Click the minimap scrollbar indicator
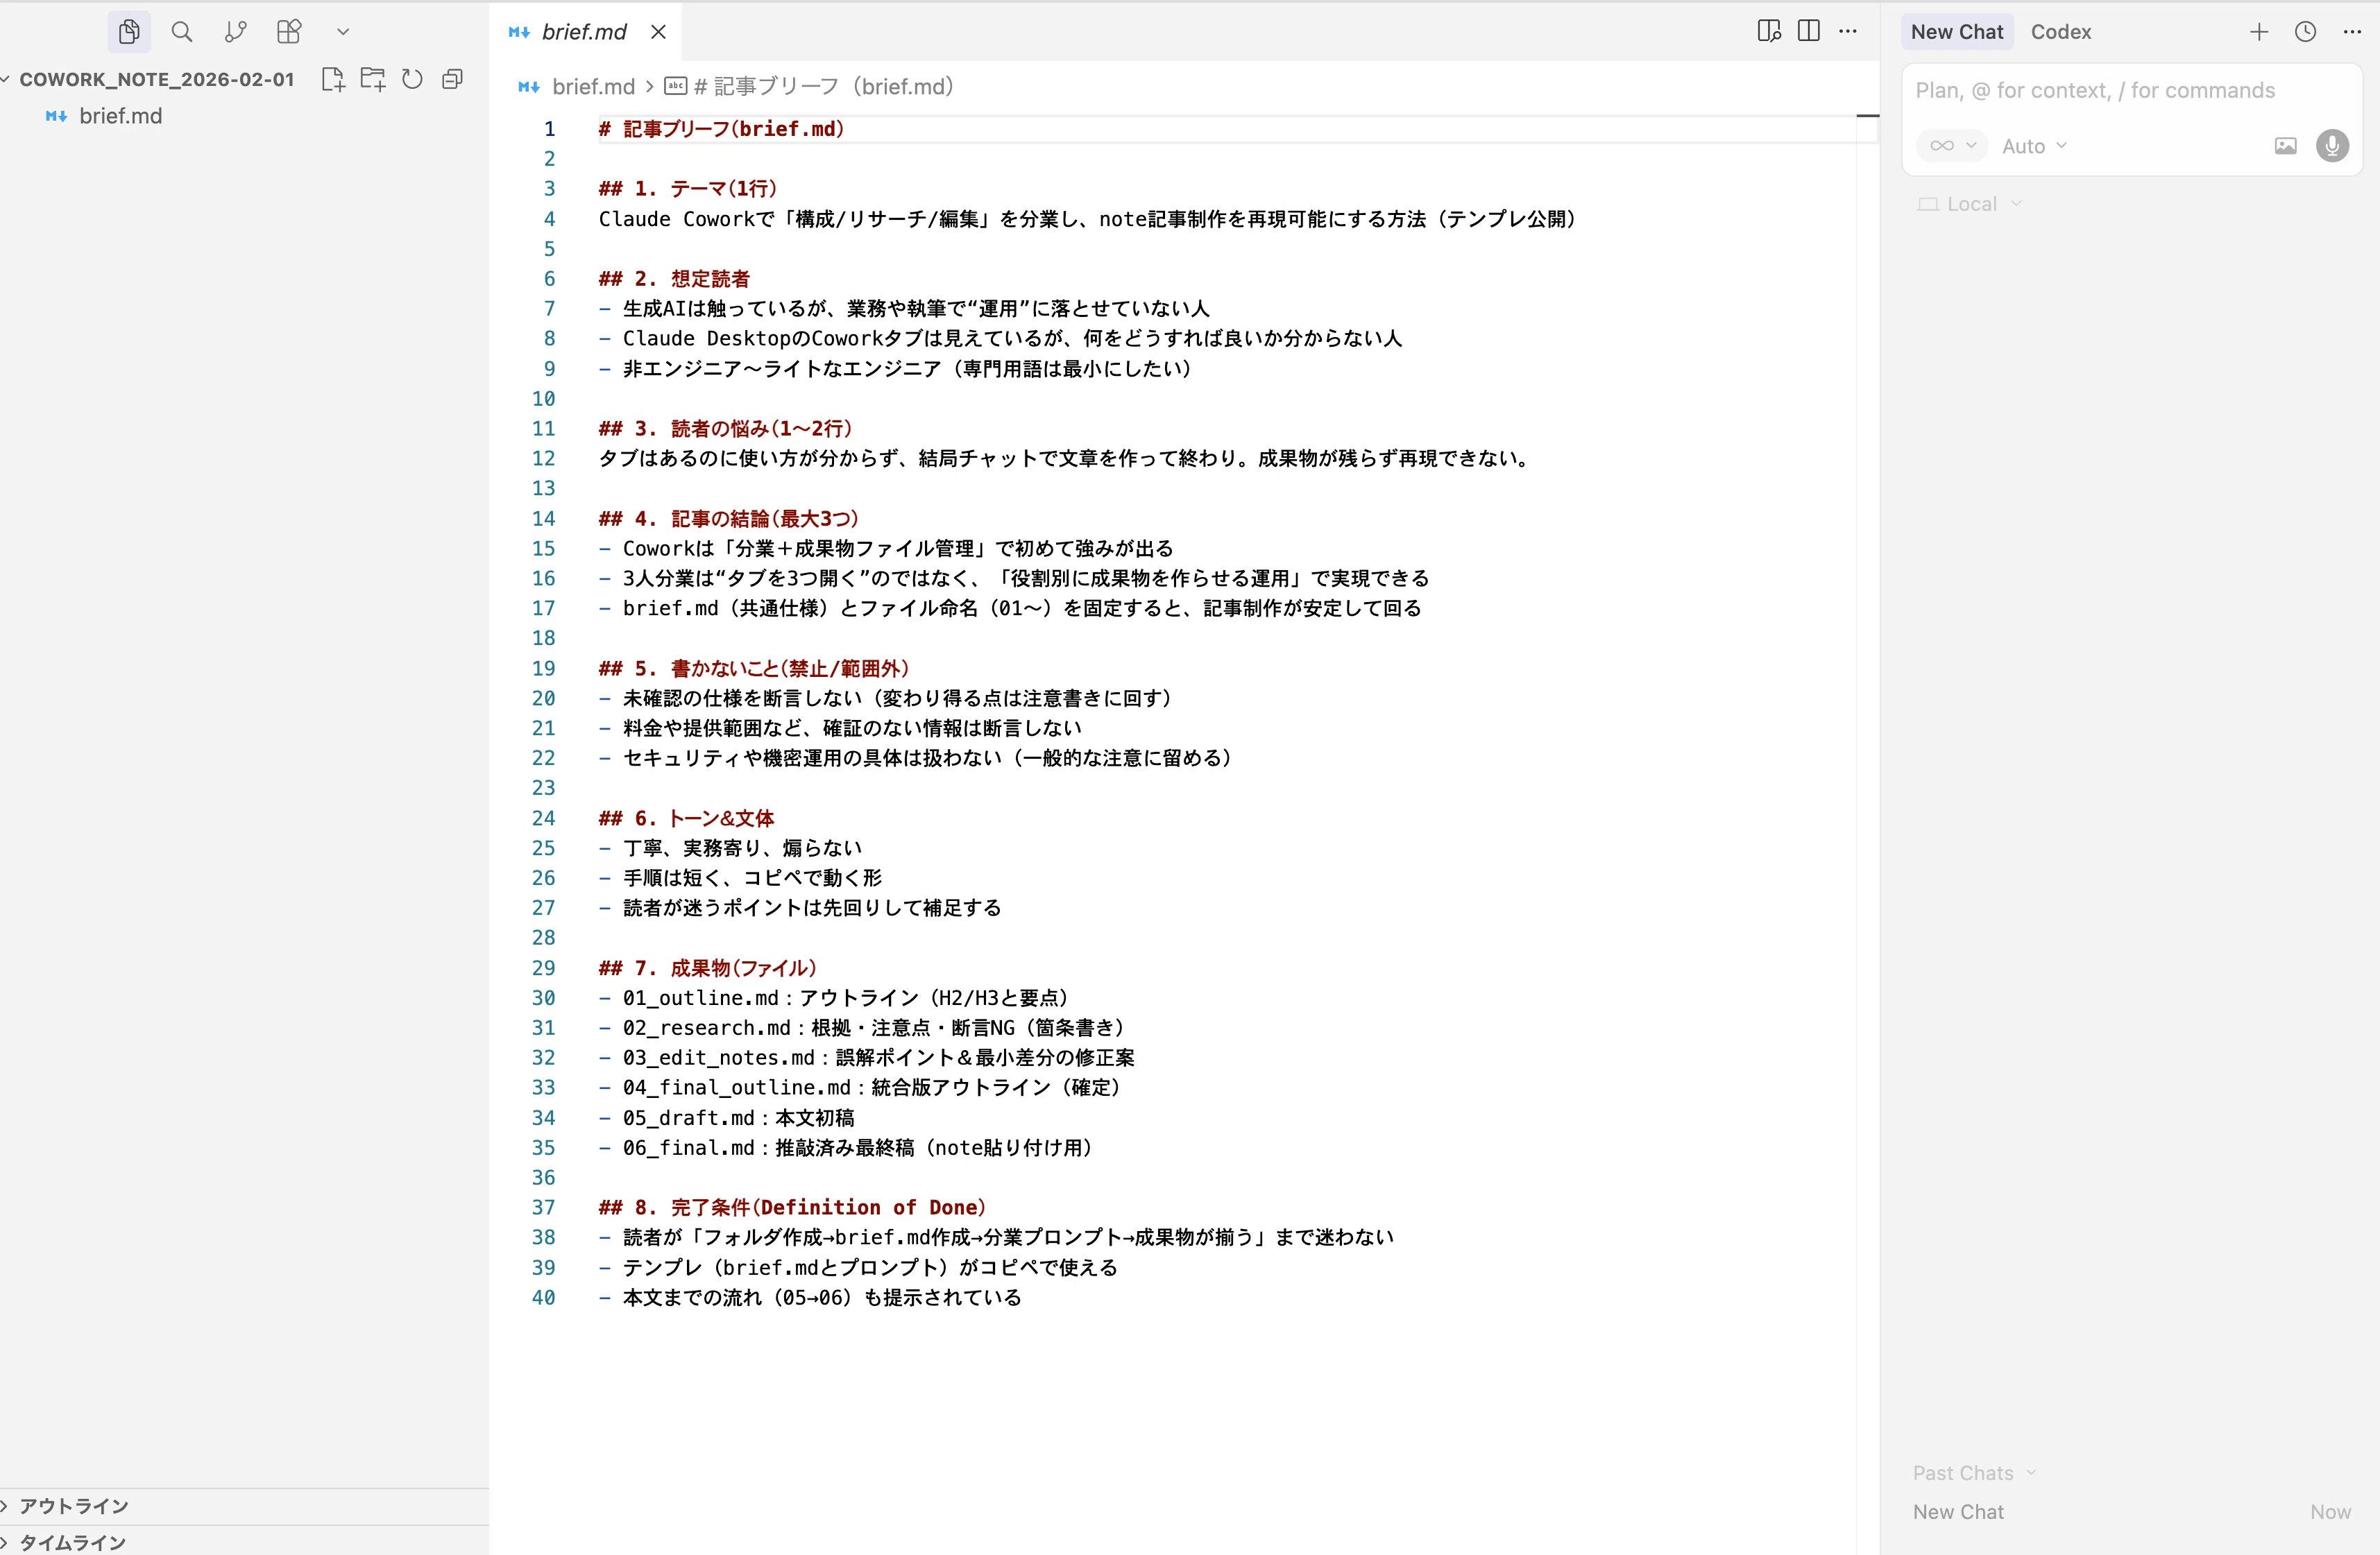Image resolution: width=2380 pixels, height=1555 pixels. point(1867,116)
